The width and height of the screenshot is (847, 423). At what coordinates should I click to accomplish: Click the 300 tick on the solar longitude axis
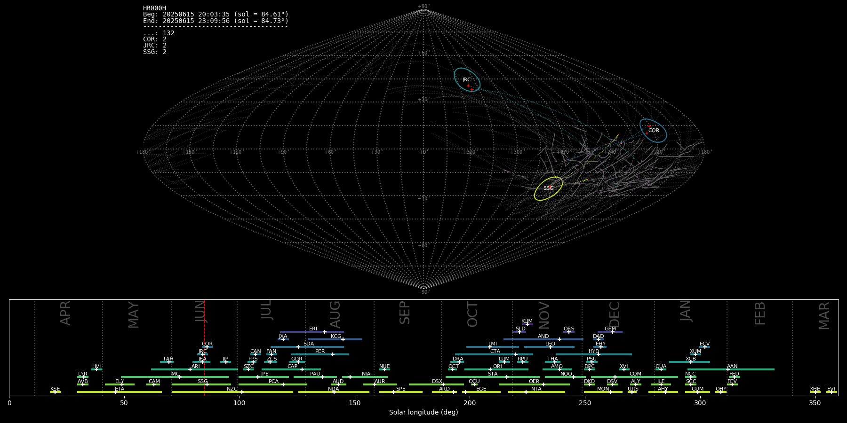(700, 403)
